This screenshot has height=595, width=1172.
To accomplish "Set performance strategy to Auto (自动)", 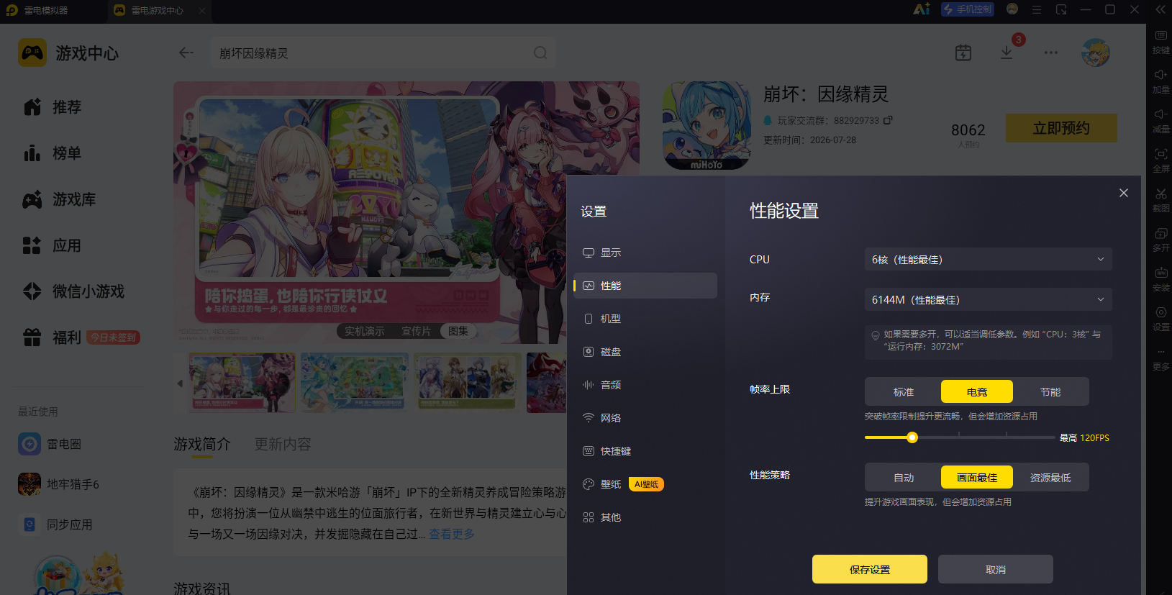I will pyautogui.click(x=904, y=478).
